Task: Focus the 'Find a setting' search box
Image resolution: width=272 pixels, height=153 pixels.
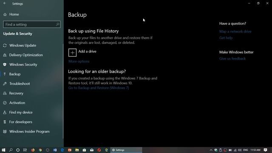Action: click(x=32, y=25)
